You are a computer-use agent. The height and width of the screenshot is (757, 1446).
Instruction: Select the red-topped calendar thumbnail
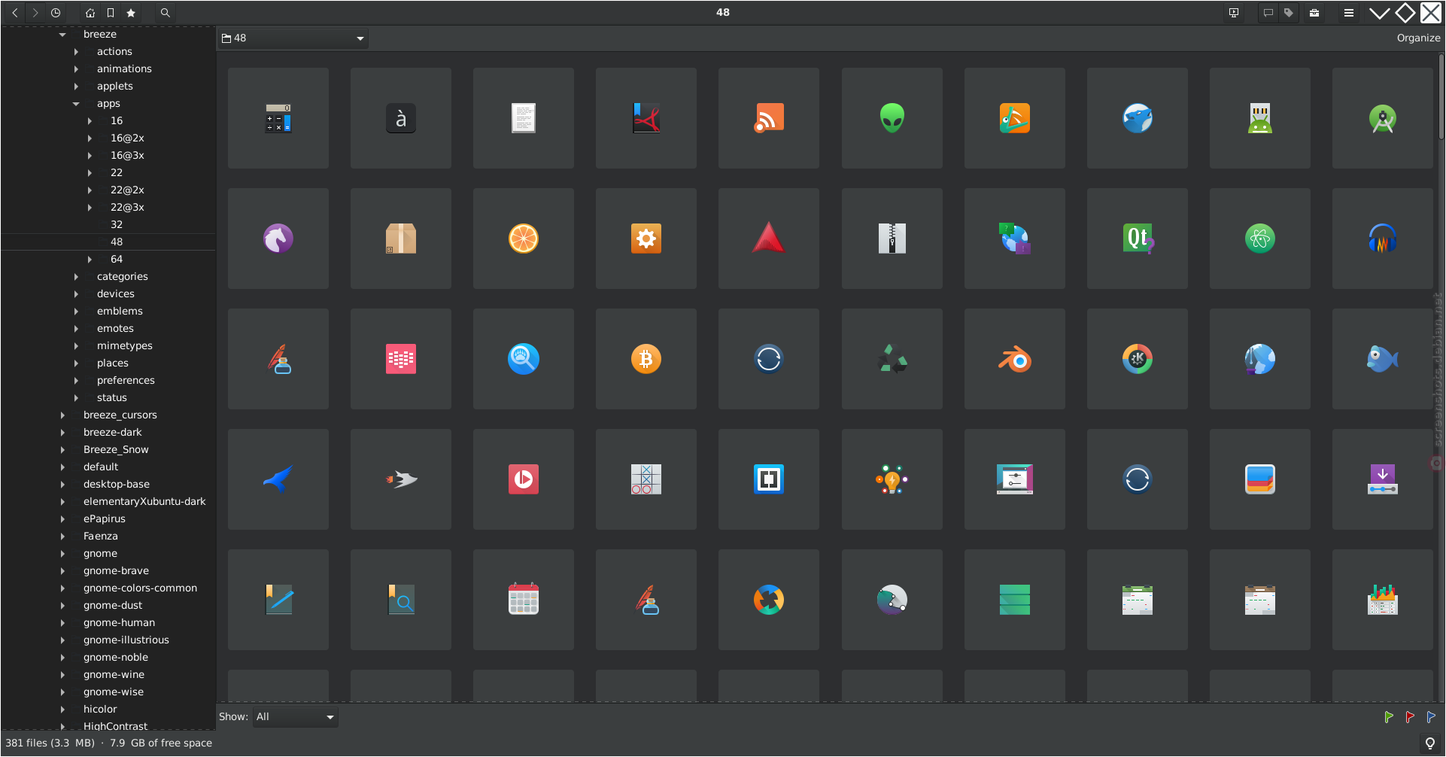524,600
